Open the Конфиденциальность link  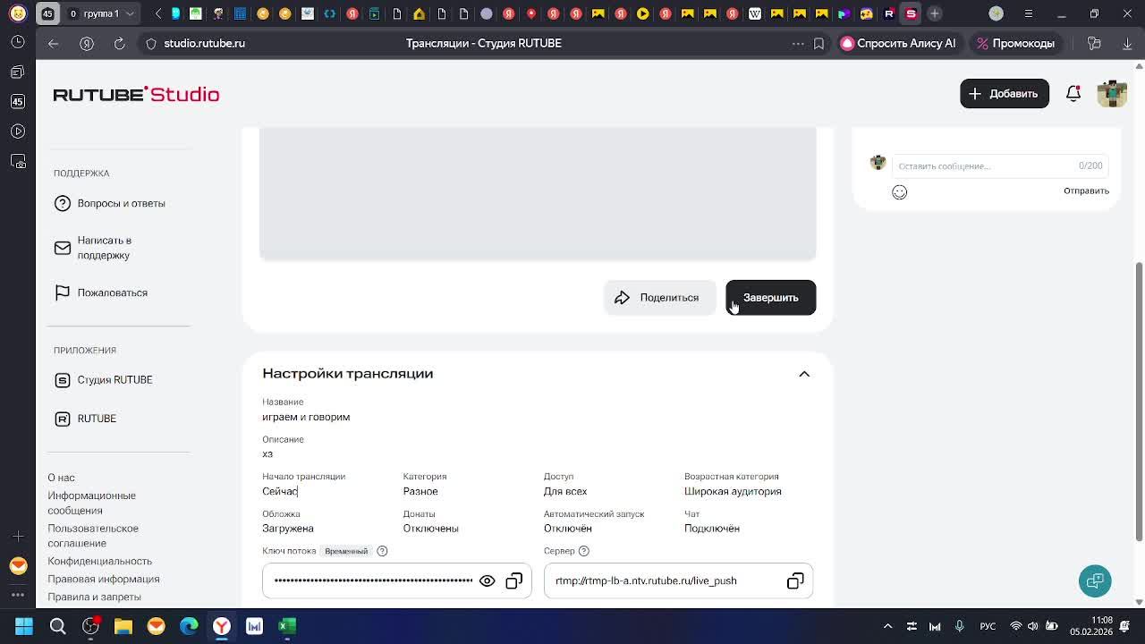pos(99,561)
